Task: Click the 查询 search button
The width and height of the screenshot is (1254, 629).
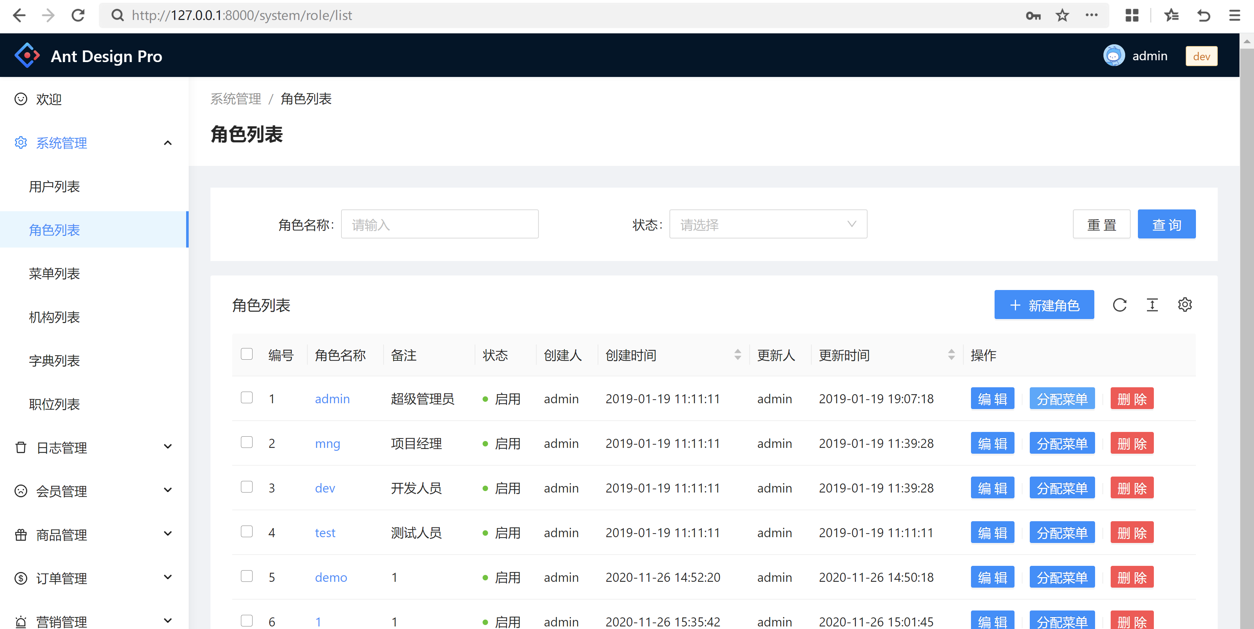Action: click(1167, 224)
